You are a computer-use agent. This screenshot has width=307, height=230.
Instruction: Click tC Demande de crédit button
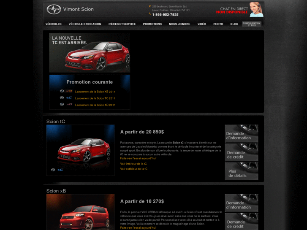[242, 152]
